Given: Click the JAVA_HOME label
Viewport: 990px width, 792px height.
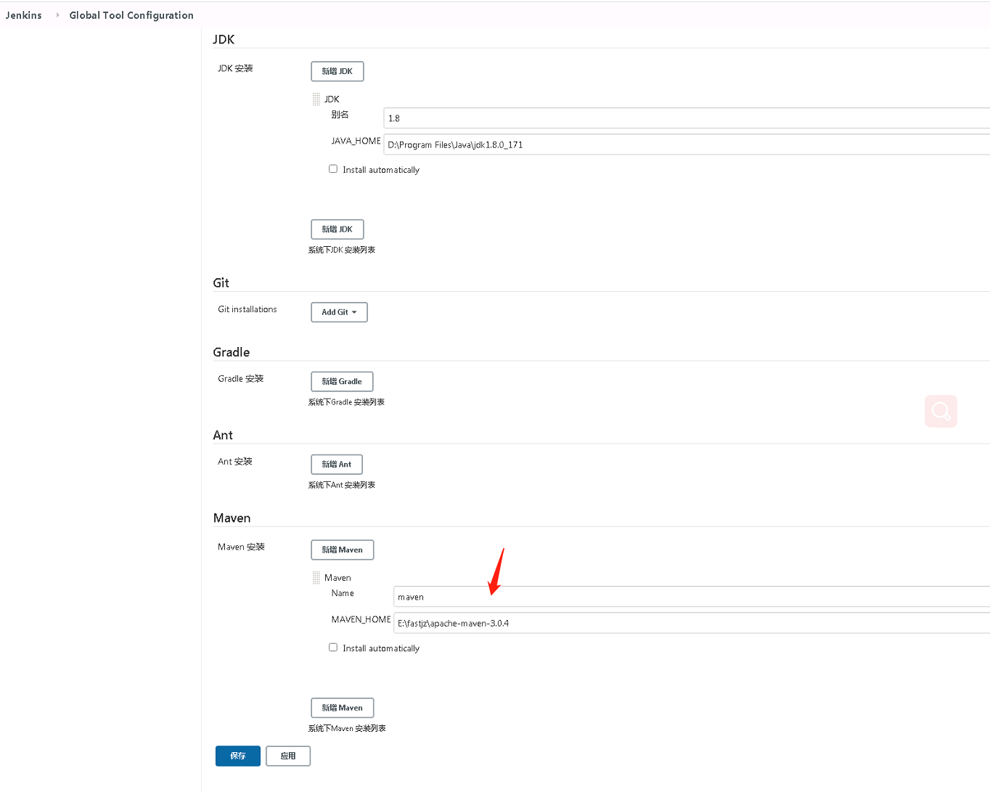Looking at the screenshot, I should 356,141.
